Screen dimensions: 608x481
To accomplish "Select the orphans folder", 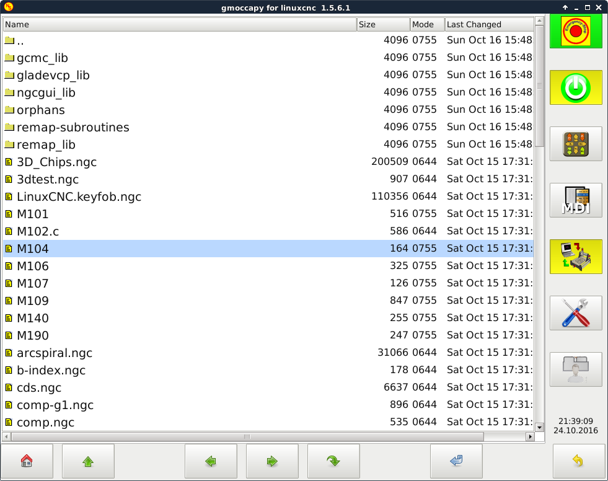I will click(x=268, y=110).
